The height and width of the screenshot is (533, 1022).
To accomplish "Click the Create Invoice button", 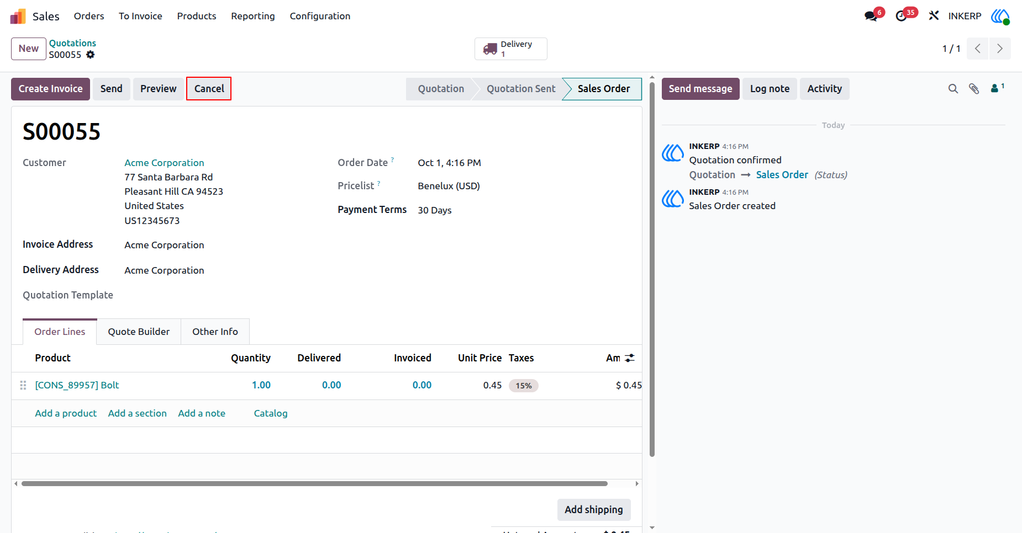I will [50, 89].
